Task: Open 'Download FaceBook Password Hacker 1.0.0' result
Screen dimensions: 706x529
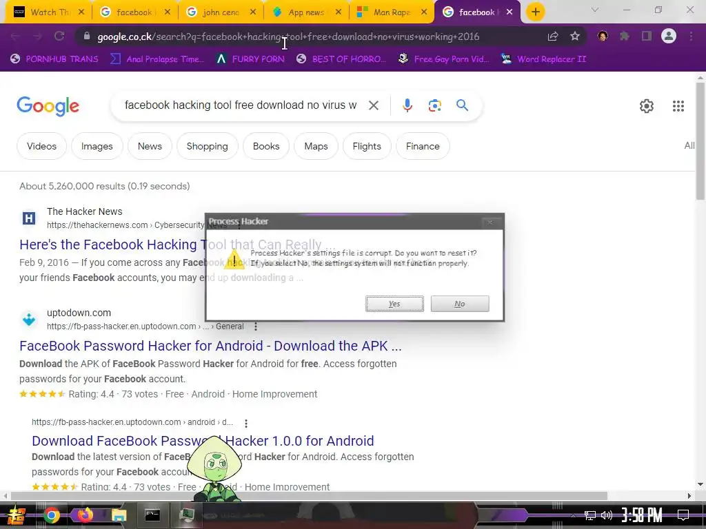Action: [x=203, y=441]
